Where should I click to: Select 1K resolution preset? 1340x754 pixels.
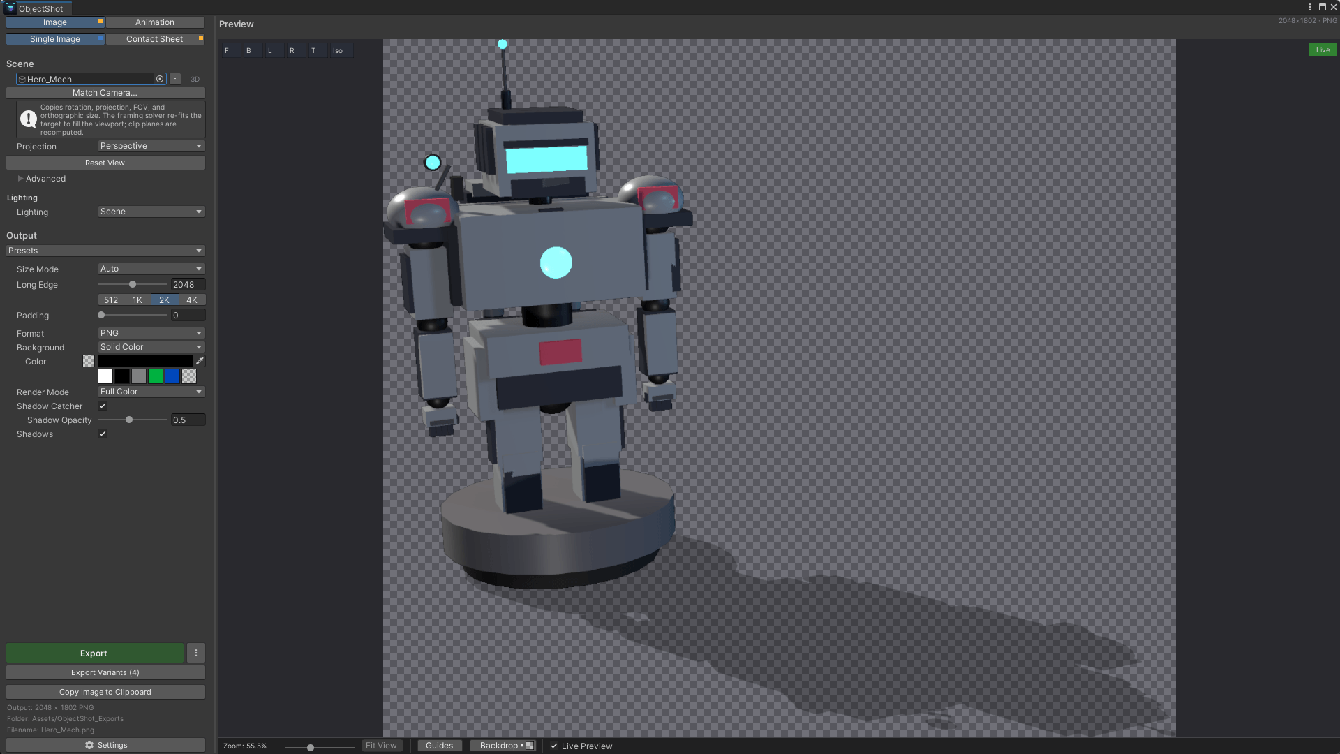pyautogui.click(x=137, y=300)
